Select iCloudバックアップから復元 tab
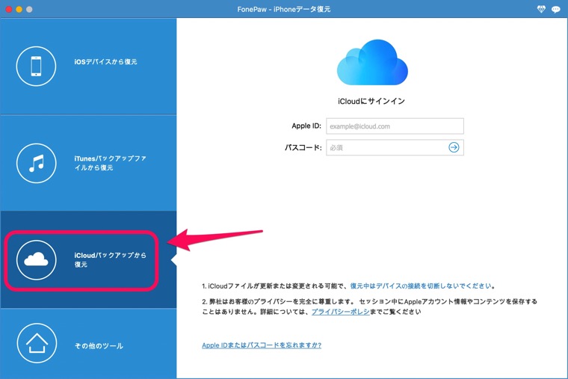568x379 pixels. (88, 260)
